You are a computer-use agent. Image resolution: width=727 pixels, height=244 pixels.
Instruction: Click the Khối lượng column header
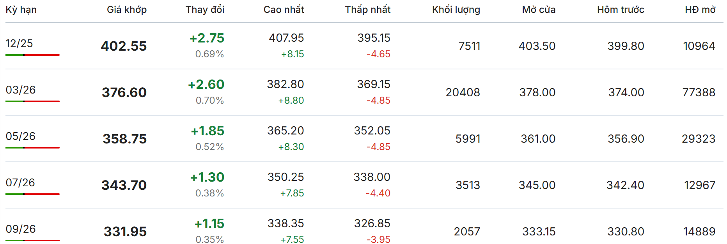[456, 10]
